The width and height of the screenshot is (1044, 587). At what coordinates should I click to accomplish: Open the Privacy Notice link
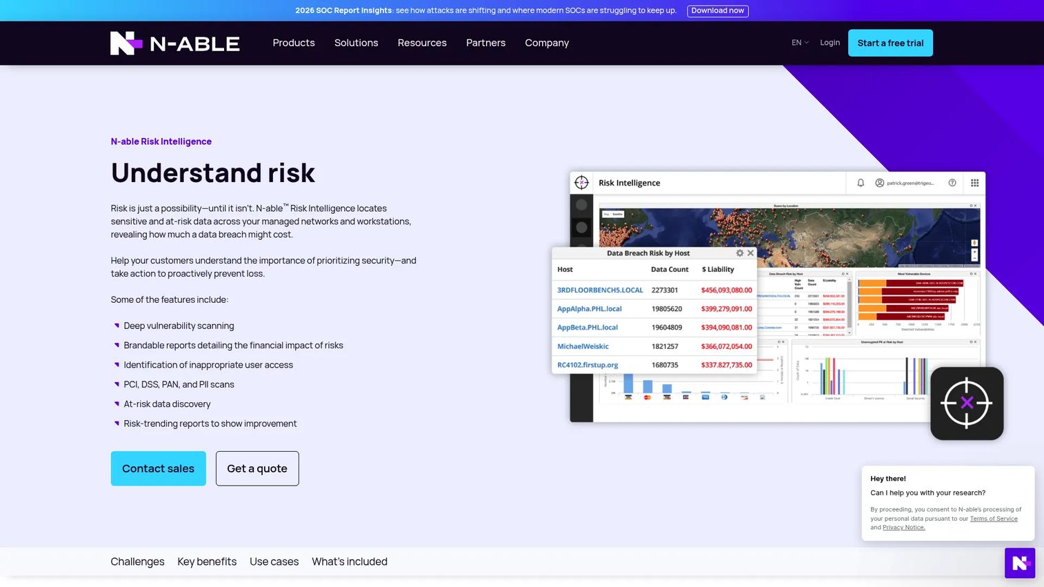point(904,528)
